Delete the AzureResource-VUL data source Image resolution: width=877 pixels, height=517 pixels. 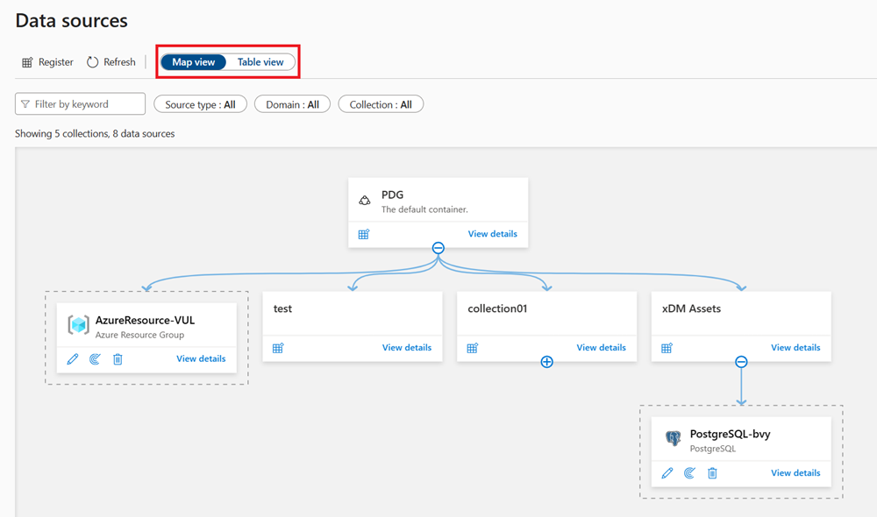point(118,359)
